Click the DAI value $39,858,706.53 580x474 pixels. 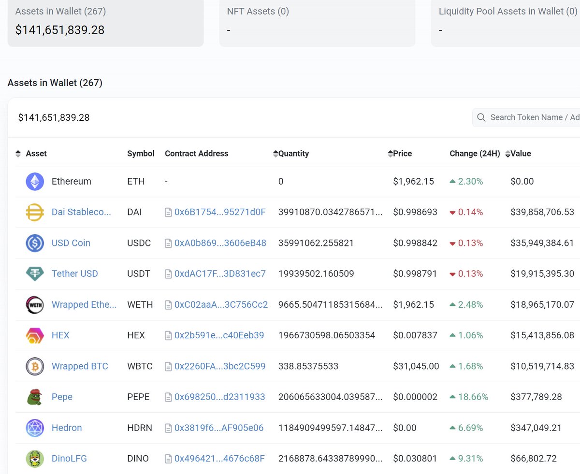pyautogui.click(x=542, y=212)
